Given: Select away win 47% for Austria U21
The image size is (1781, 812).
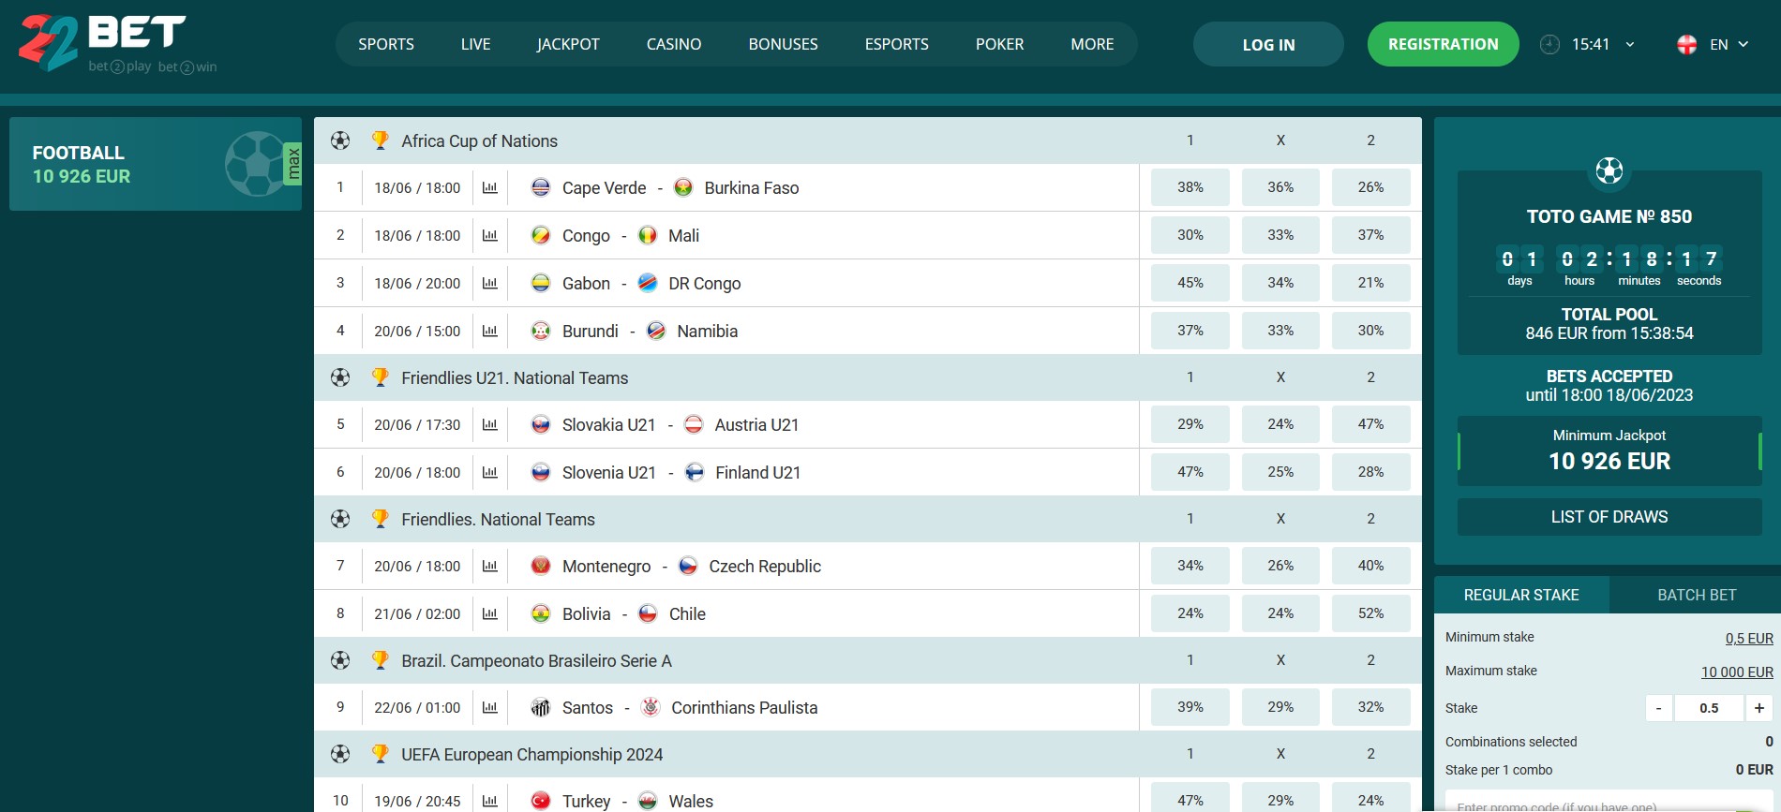Looking at the screenshot, I should (x=1370, y=424).
